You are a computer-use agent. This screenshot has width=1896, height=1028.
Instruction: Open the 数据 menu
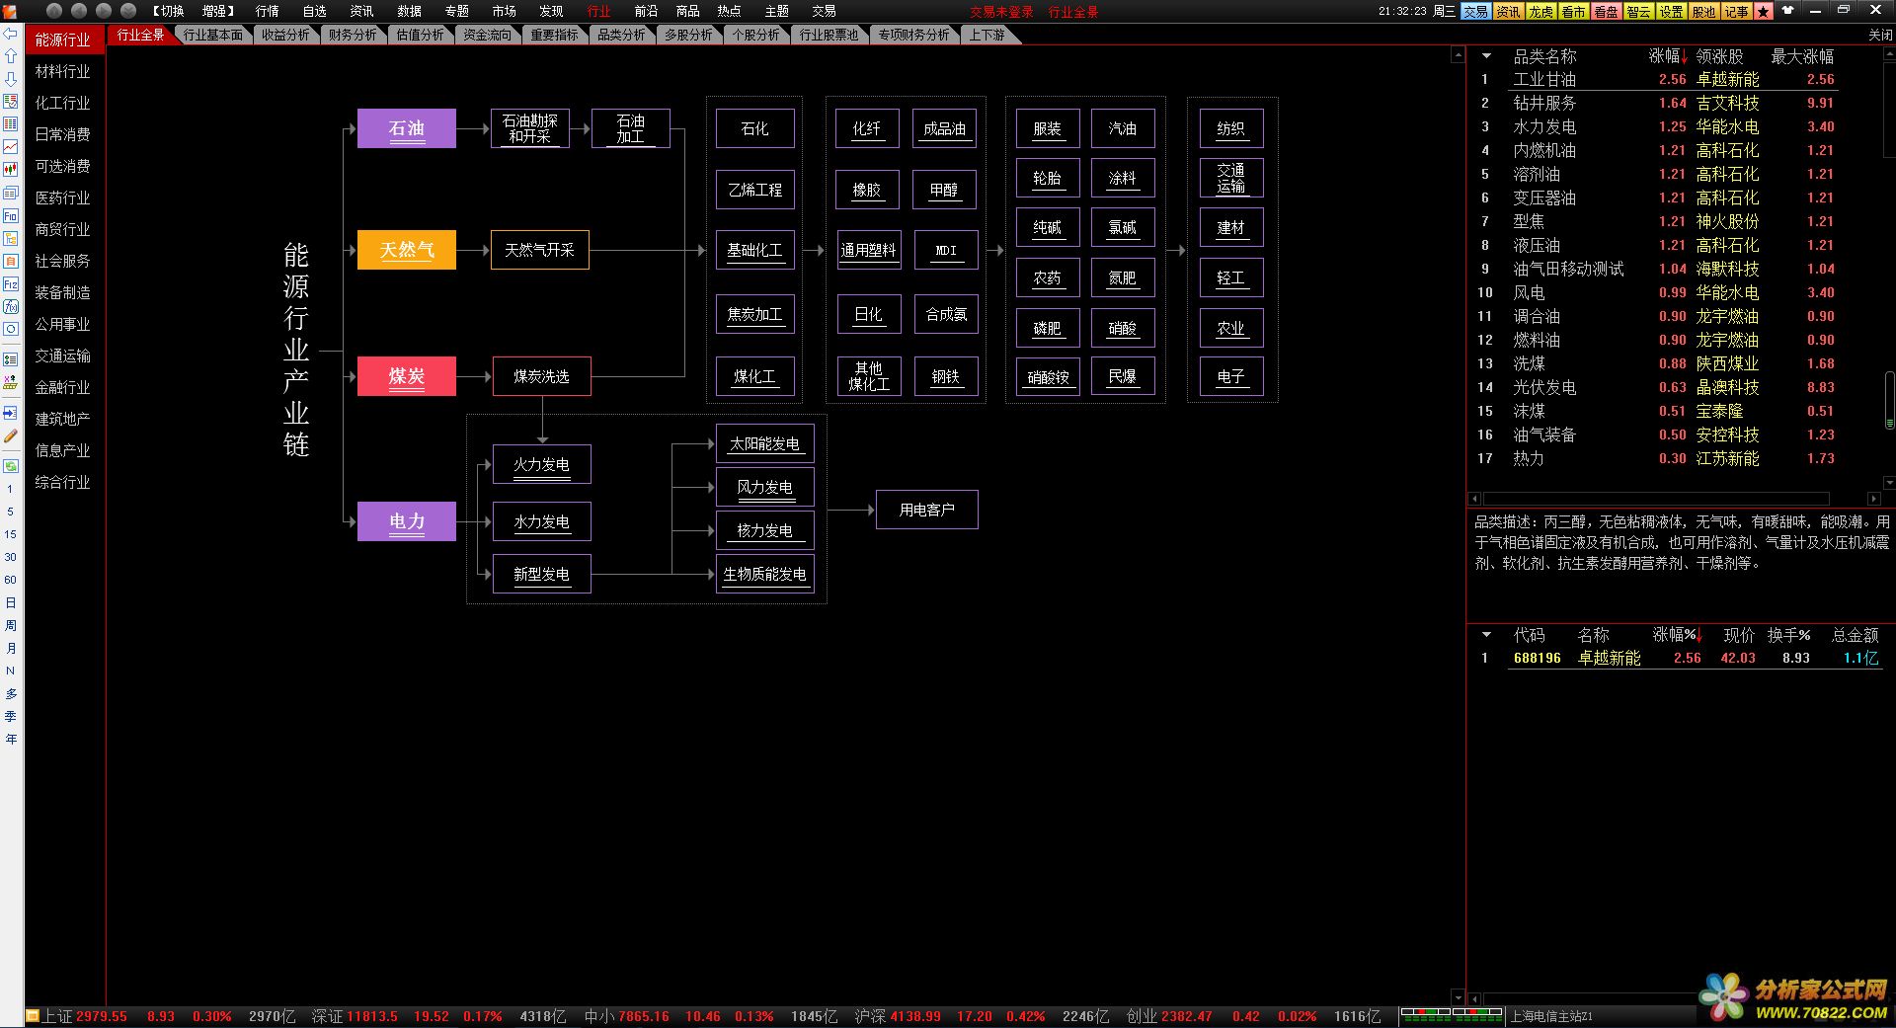click(409, 11)
